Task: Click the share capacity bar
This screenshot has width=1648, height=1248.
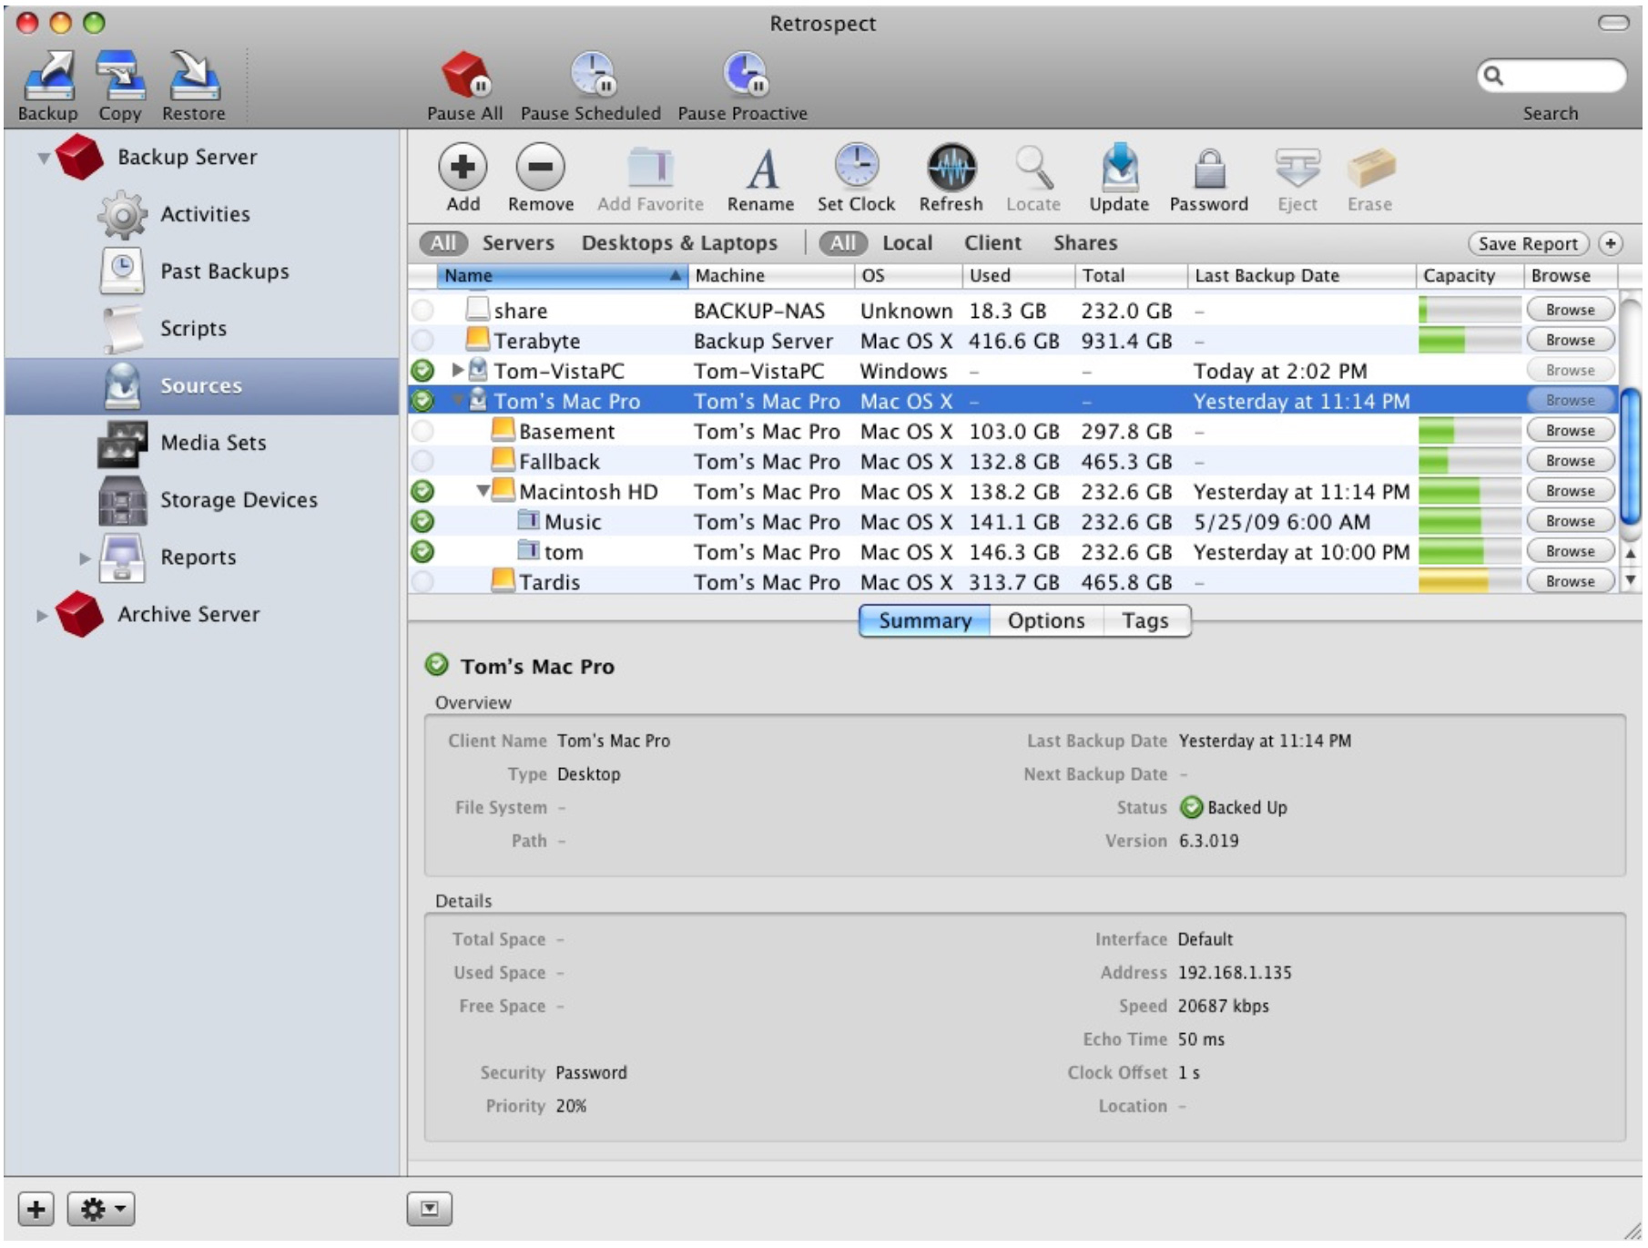Action: (1470, 311)
